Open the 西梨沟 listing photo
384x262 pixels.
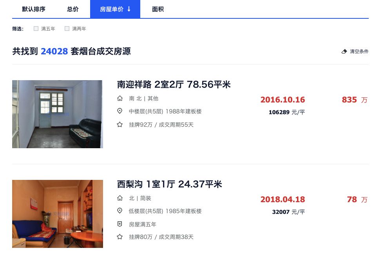pyautogui.click(x=58, y=214)
